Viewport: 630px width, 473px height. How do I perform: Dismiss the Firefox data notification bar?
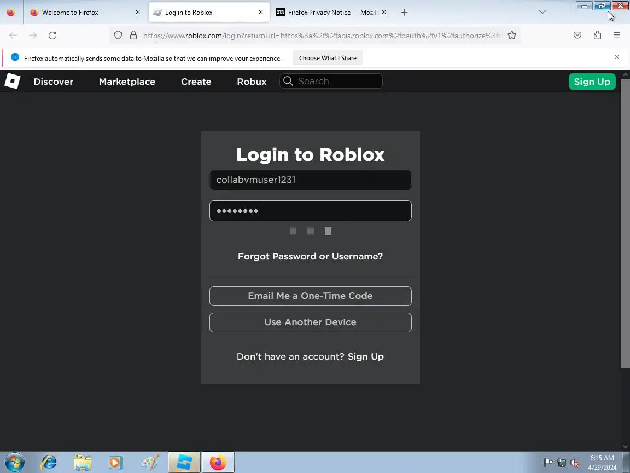pos(617,57)
